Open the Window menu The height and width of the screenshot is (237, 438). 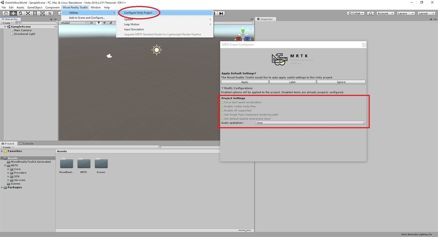[x=96, y=7]
